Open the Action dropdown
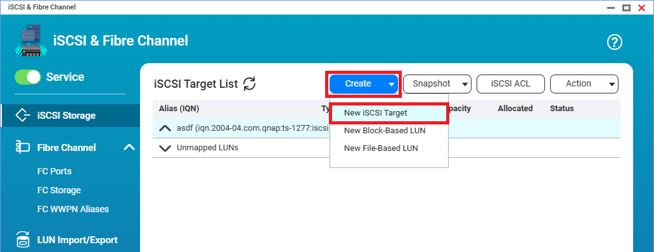 click(x=584, y=83)
